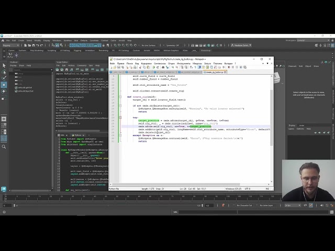The width and height of the screenshot is (335, 251).
Task: Select the arrow Select tool in Maya's toolbox
Action: point(4,65)
